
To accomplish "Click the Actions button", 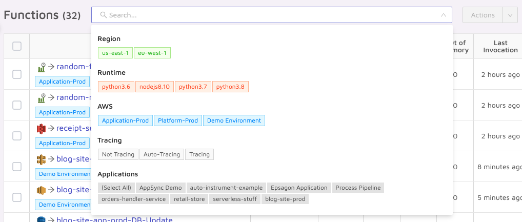I will pyautogui.click(x=483, y=15).
